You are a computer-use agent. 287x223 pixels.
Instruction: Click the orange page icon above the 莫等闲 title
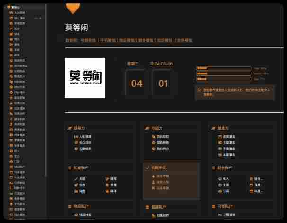coord(73,9)
